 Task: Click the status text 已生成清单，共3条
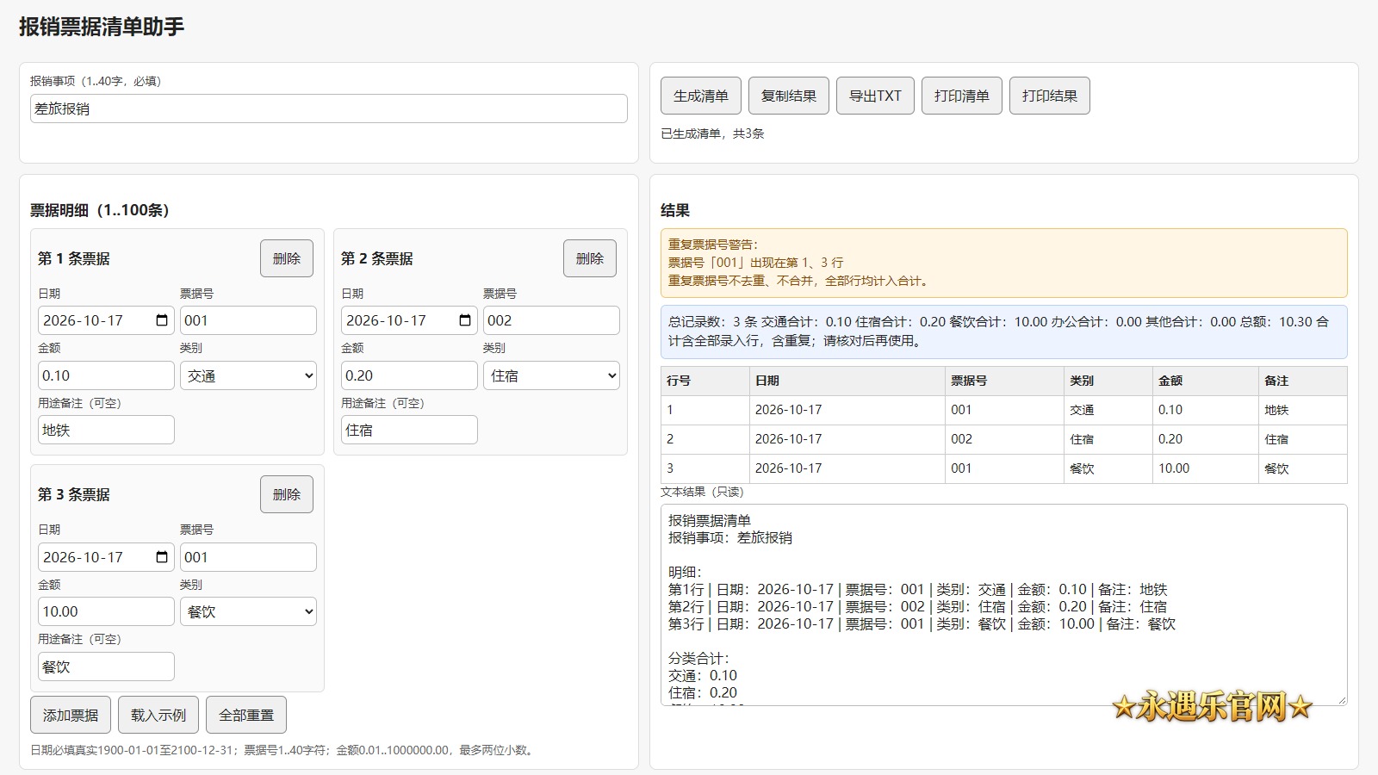[x=712, y=133]
